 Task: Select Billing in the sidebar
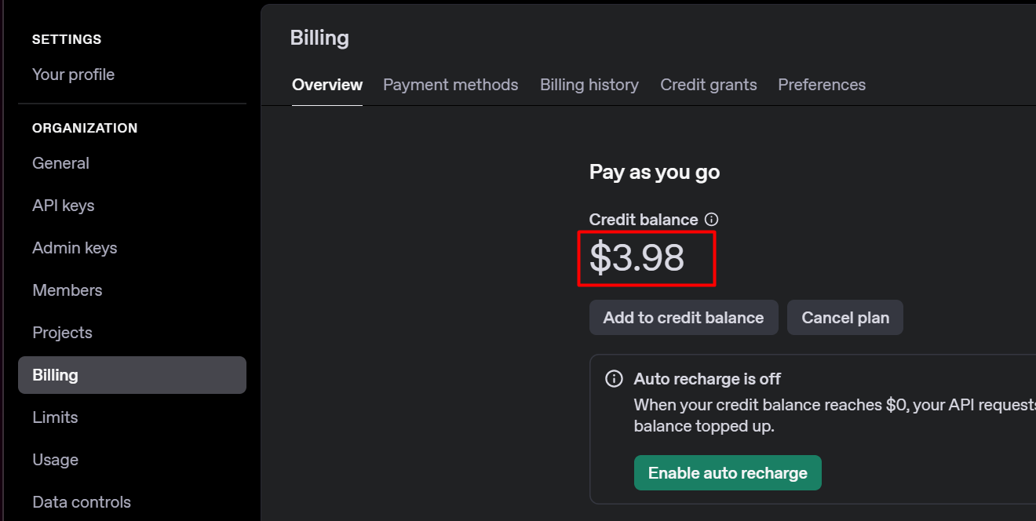point(132,375)
